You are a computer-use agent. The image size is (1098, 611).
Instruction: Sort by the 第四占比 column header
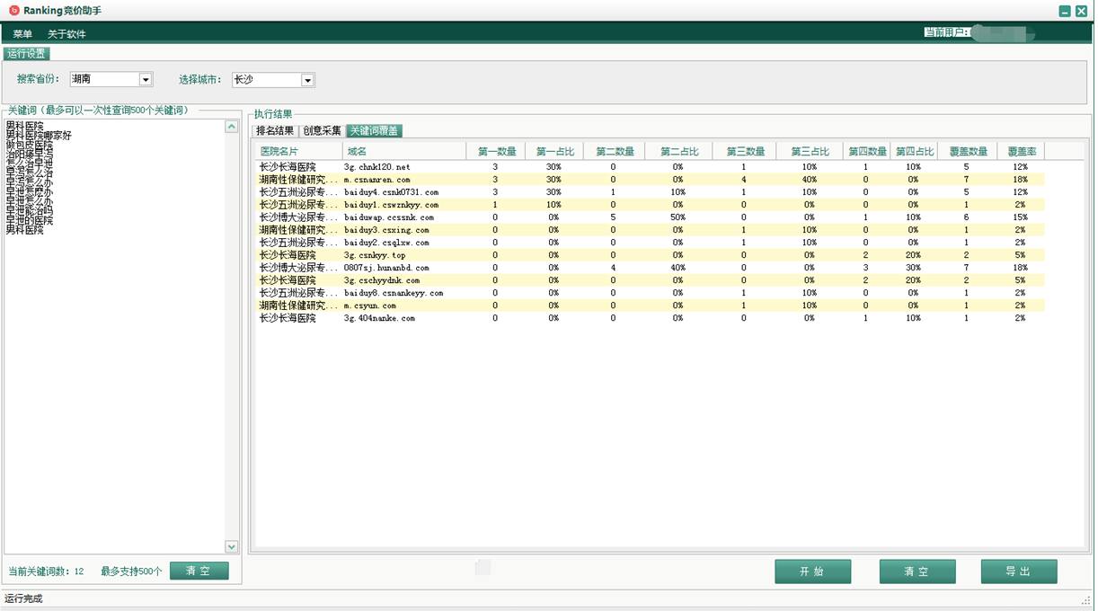click(x=914, y=151)
